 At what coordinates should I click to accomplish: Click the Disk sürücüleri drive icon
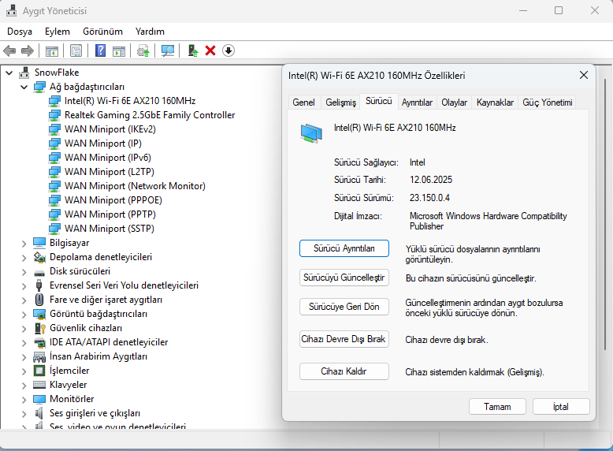(39, 272)
